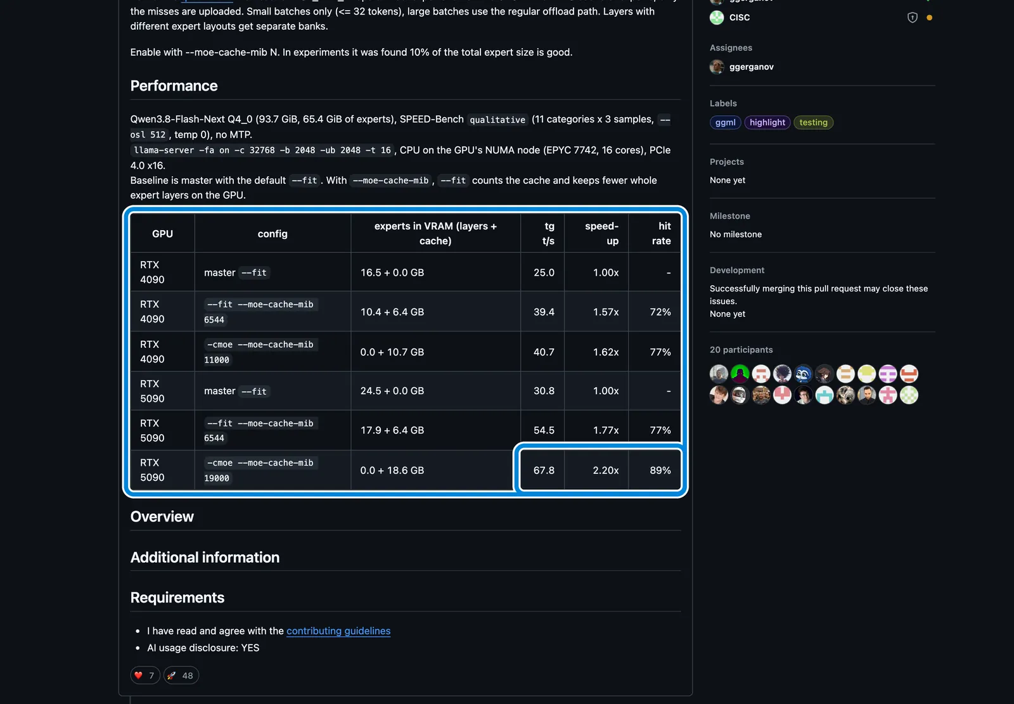
Task: Click the Performance section heading
Action: (x=174, y=86)
